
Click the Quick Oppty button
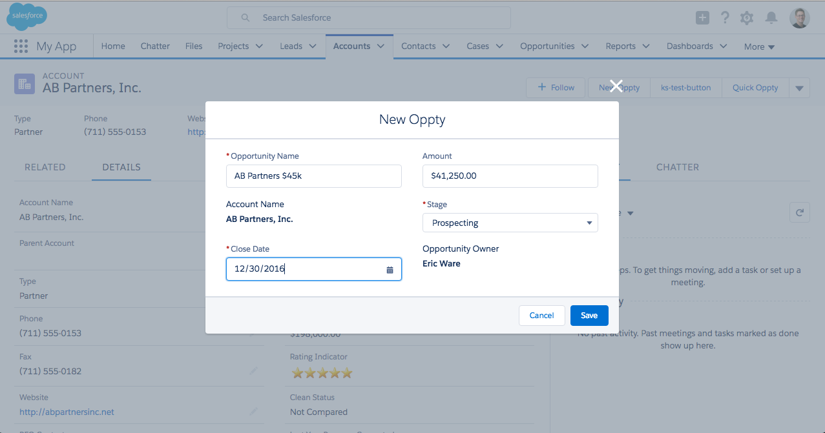[x=755, y=88]
